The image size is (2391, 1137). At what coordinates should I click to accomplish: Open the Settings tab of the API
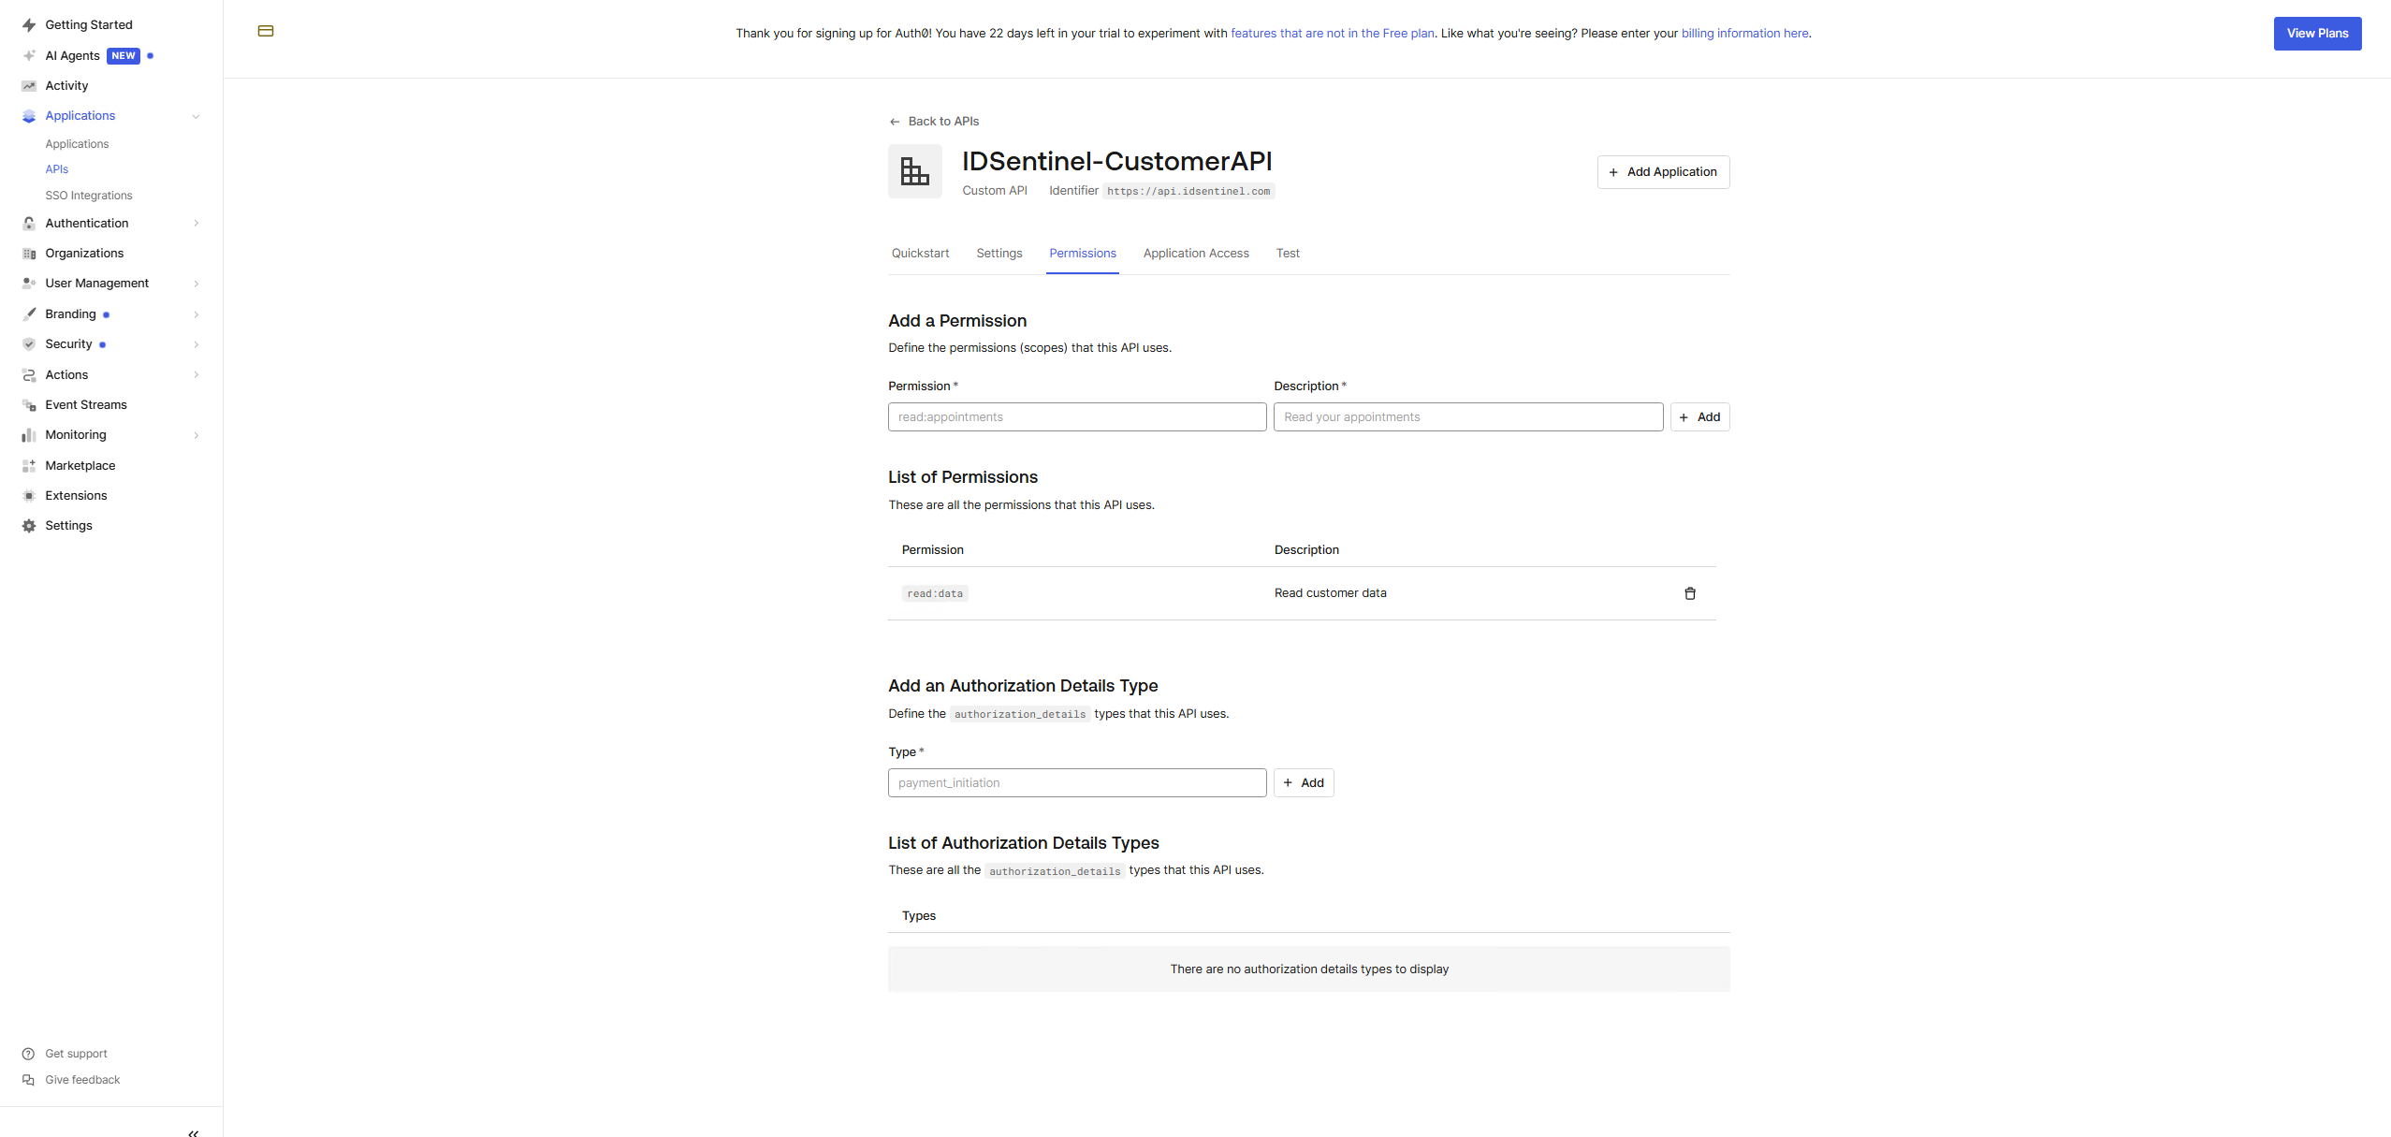pos(999,254)
